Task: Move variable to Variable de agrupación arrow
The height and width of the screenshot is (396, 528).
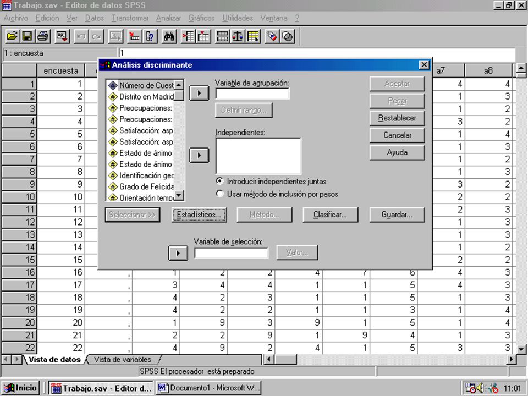Action: tap(199, 93)
